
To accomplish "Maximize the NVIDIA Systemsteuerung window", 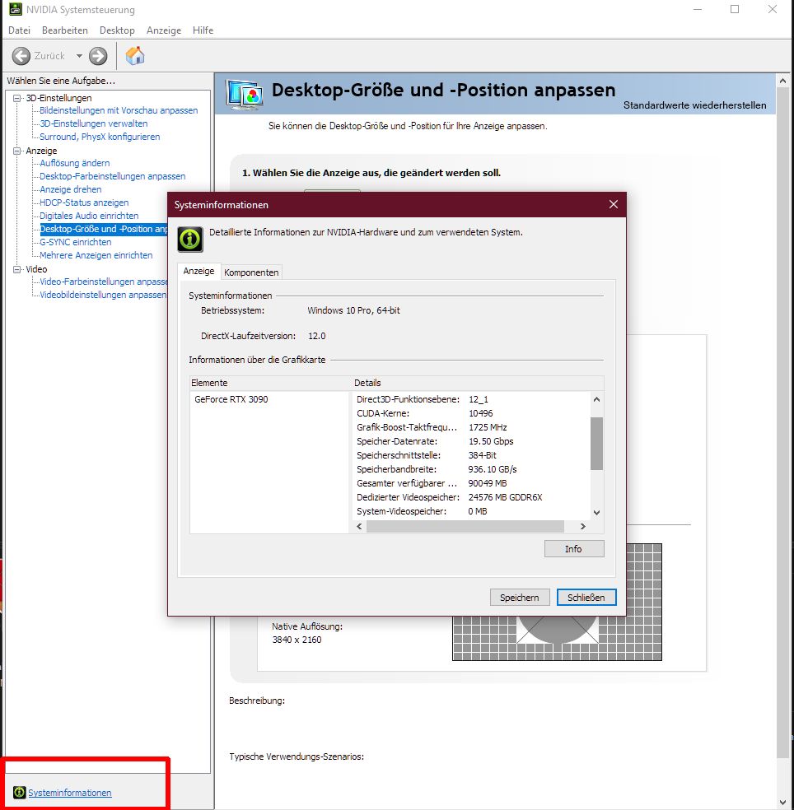I will coord(735,9).
